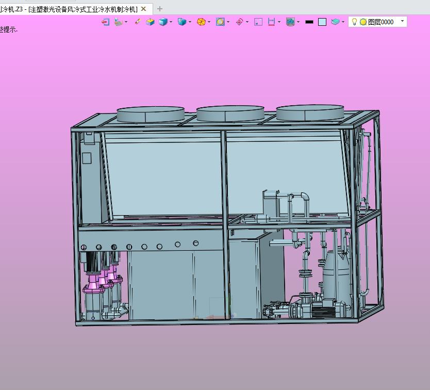Click the sketch plane tool icon
Image resolution: width=430 pixels, height=390 pixels.
pyautogui.click(x=119, y=22)
